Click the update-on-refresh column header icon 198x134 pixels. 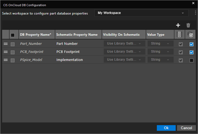(x=190, y=34)
